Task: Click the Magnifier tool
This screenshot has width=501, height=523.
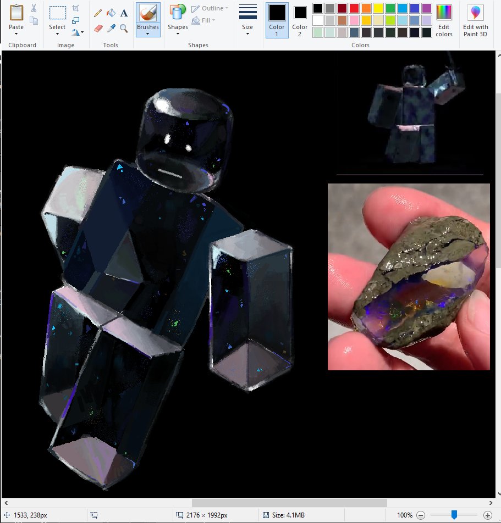Action: coord(124,28)
